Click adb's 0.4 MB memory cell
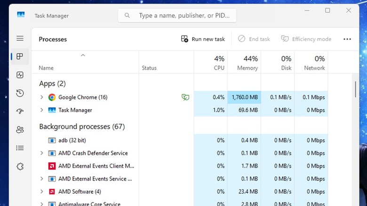Screen dimensions: 367x206 click(244, 140)
